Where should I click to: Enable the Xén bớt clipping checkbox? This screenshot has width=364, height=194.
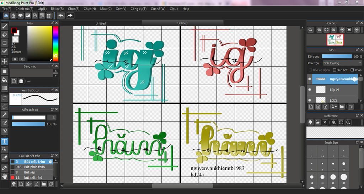pos(334,70)
